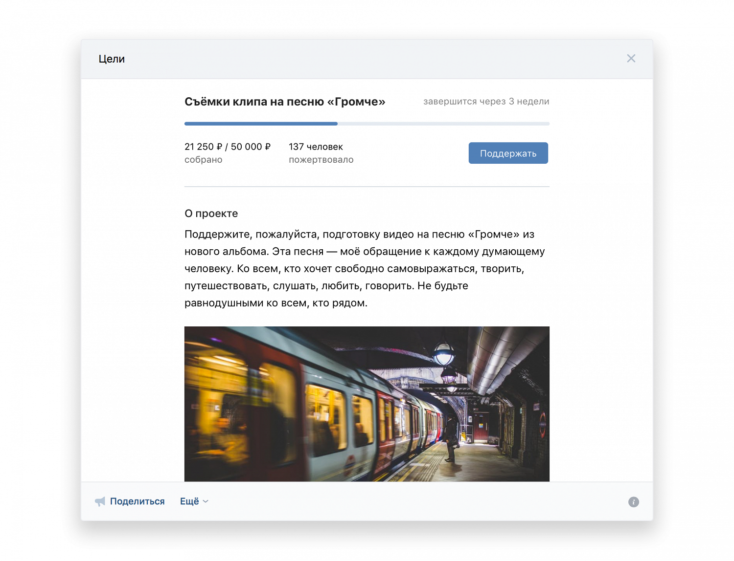Open the info icon in the footer
734x561 pixels.
coord(633,502)
